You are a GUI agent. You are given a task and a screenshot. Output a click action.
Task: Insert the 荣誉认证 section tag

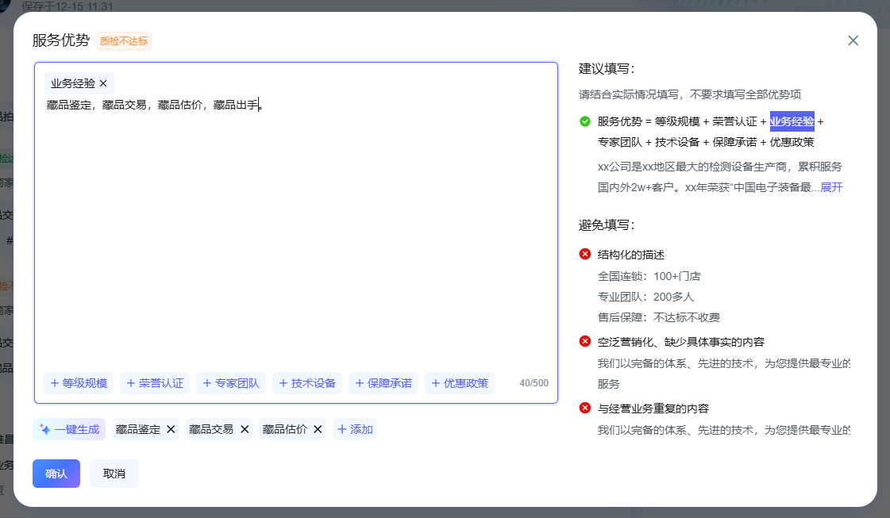(154, 383)
